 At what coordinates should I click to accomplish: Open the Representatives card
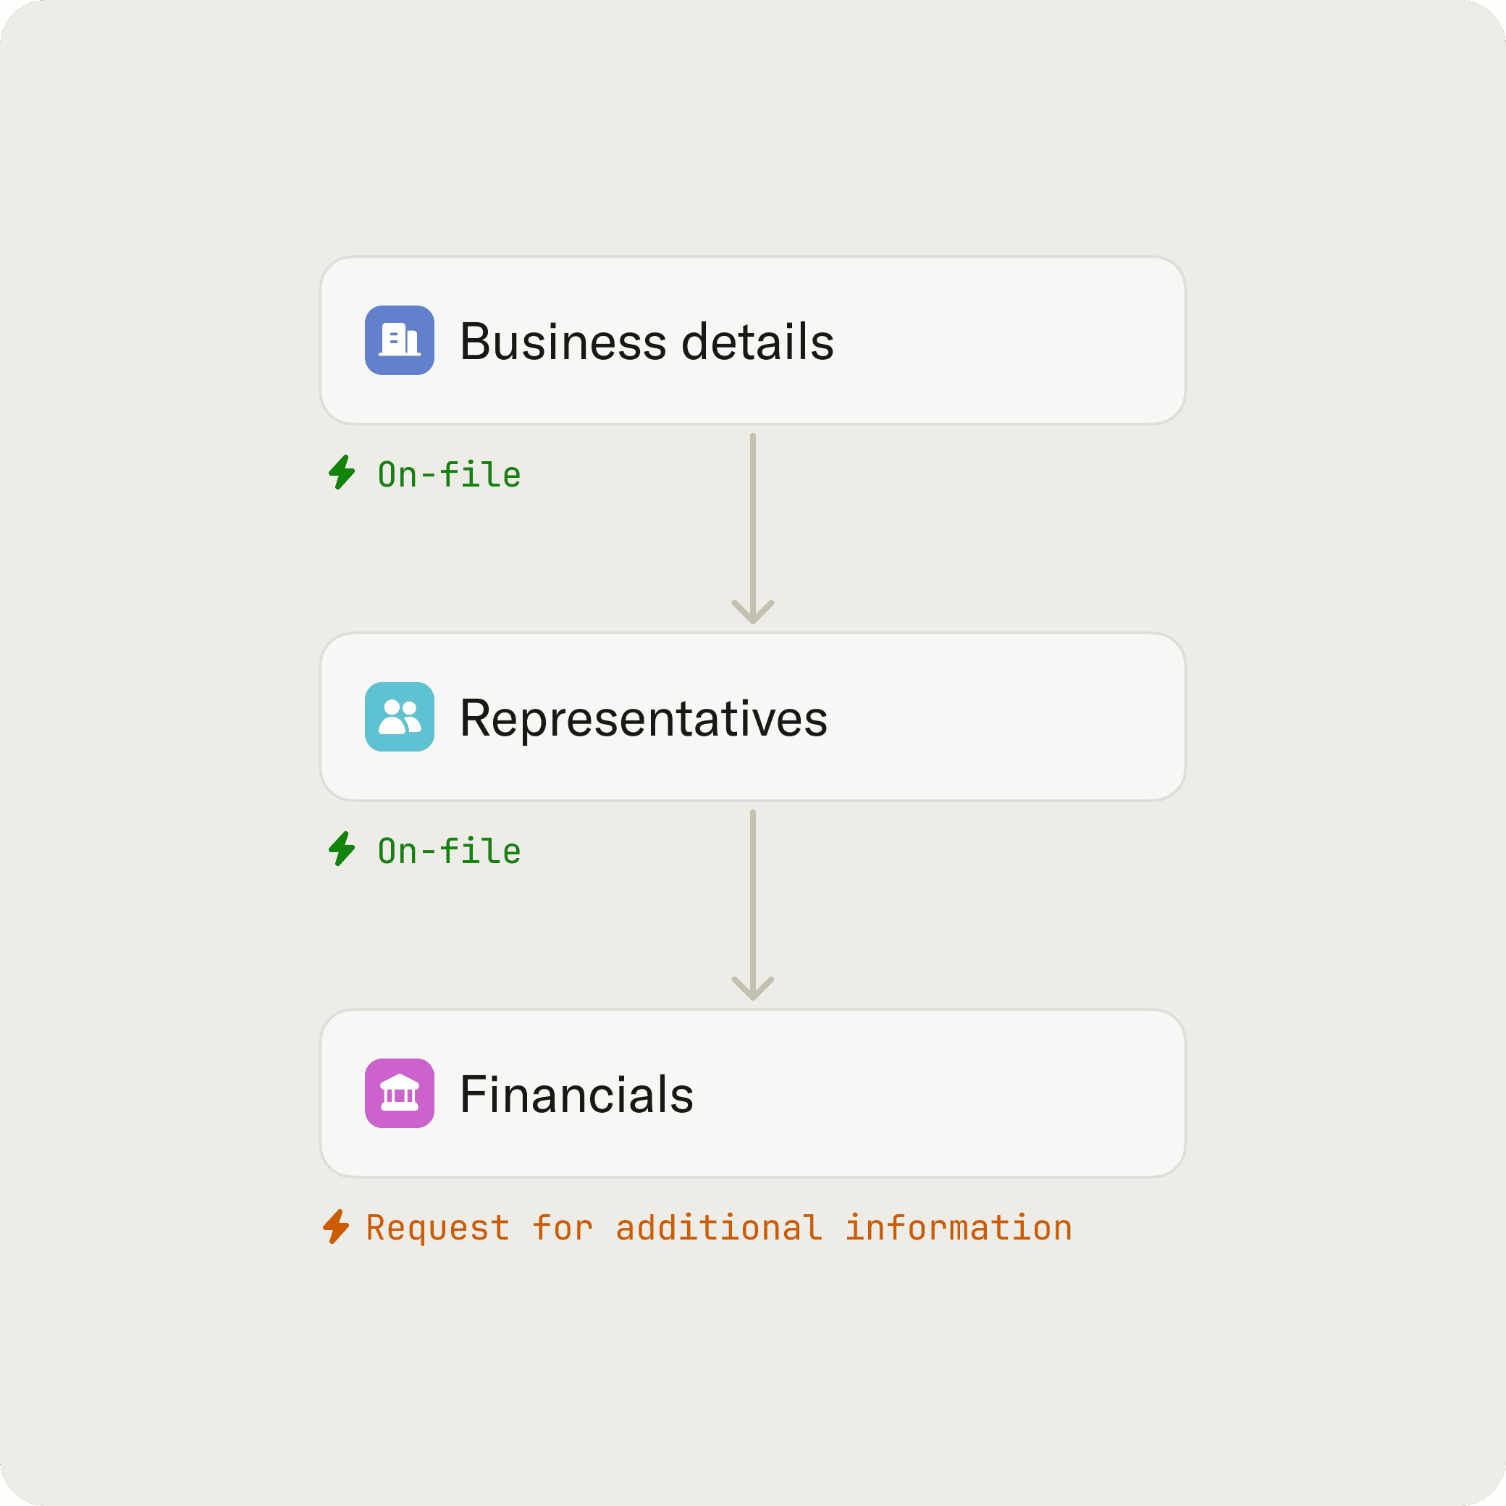pyautogui.click(x=752, y=716)
